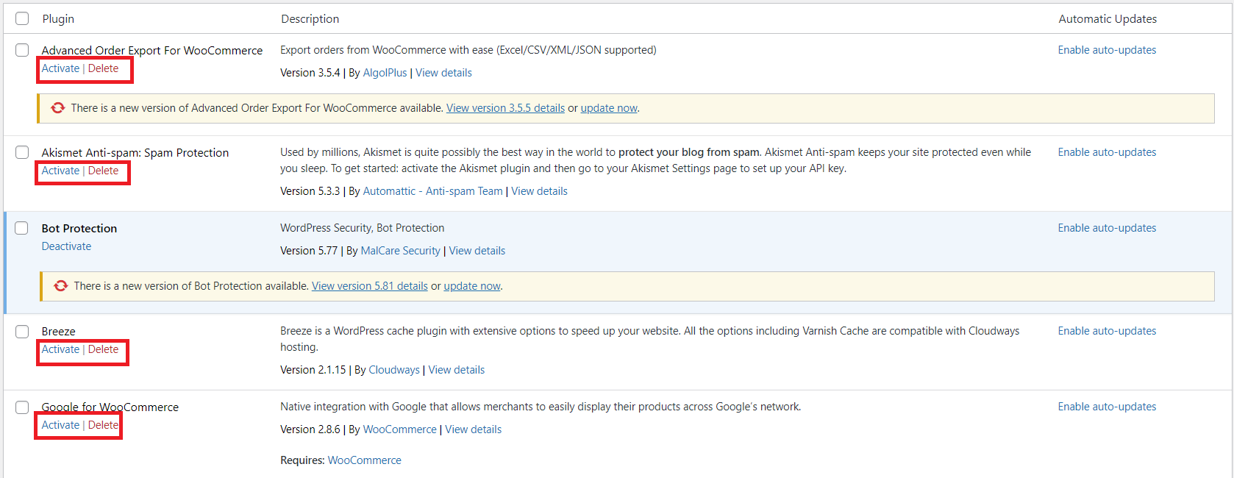Open required WooCommerce plugin link
This screenshot has height=478, width=1234.
364,460
